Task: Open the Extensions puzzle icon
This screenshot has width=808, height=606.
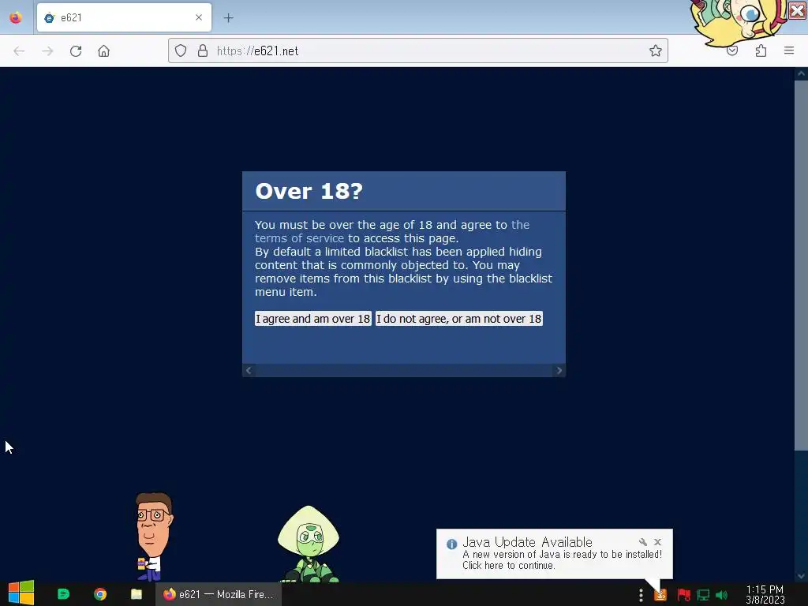Action: click(x=761, y=50)
